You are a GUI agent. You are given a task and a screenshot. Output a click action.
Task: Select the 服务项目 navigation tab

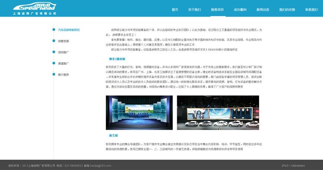point(218,10)
